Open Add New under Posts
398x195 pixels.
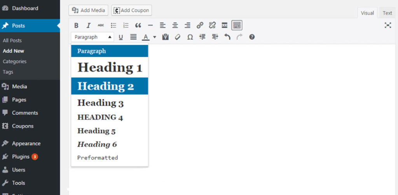14,51
